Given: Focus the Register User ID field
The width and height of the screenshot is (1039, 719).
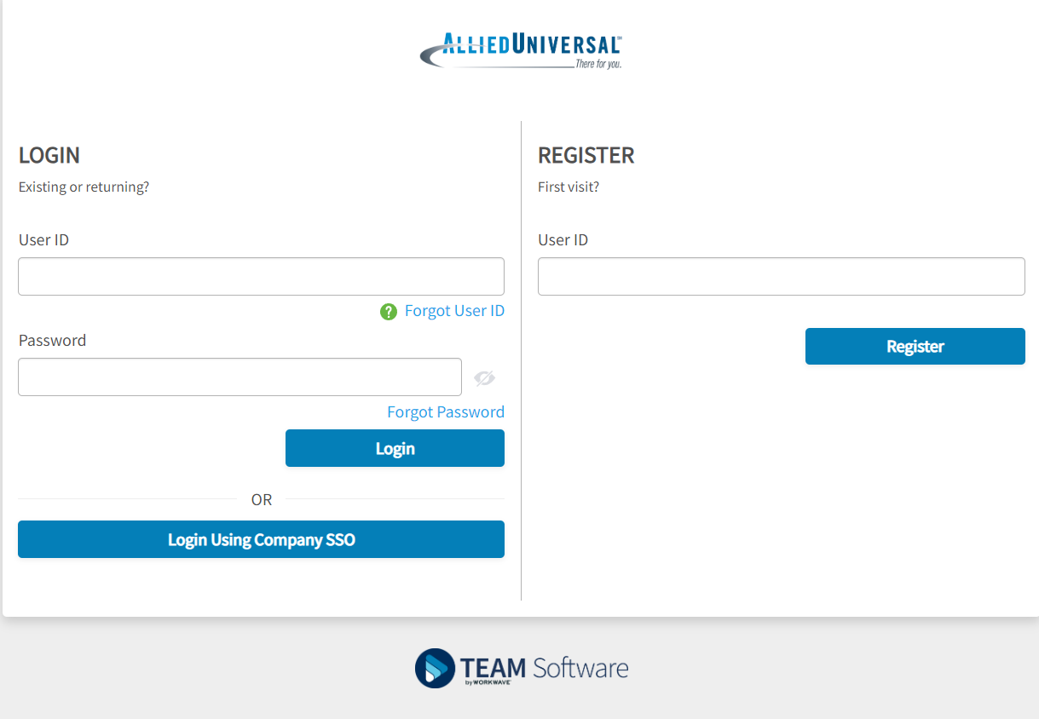Looking at the screenshot, I should (x=781, y=277).
